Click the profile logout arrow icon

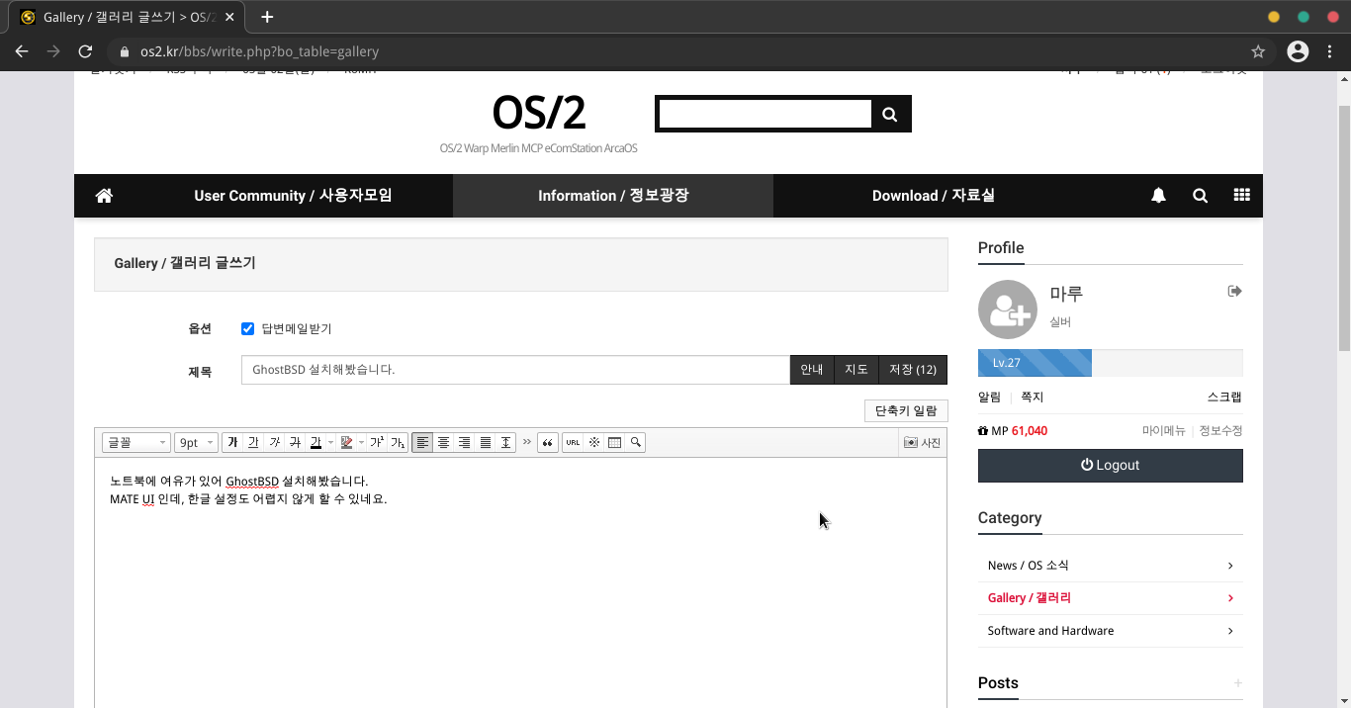pos(1234,291)
